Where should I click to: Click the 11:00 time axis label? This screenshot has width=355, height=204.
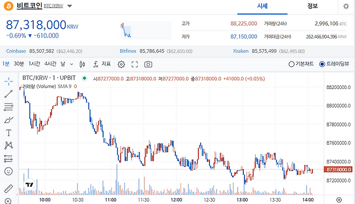pos(111,200)
